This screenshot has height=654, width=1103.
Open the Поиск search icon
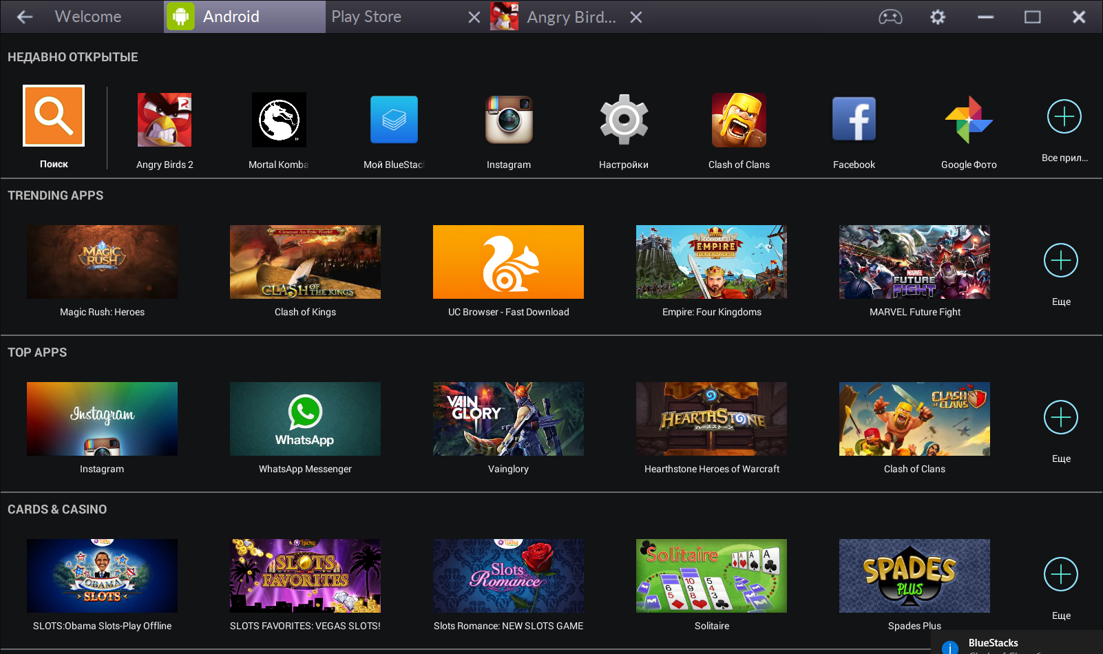(54, 116)
